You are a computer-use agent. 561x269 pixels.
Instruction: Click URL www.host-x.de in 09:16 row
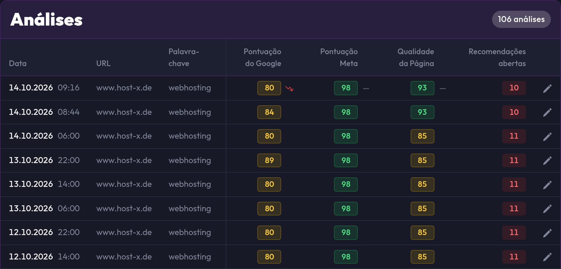coord(124,88)
